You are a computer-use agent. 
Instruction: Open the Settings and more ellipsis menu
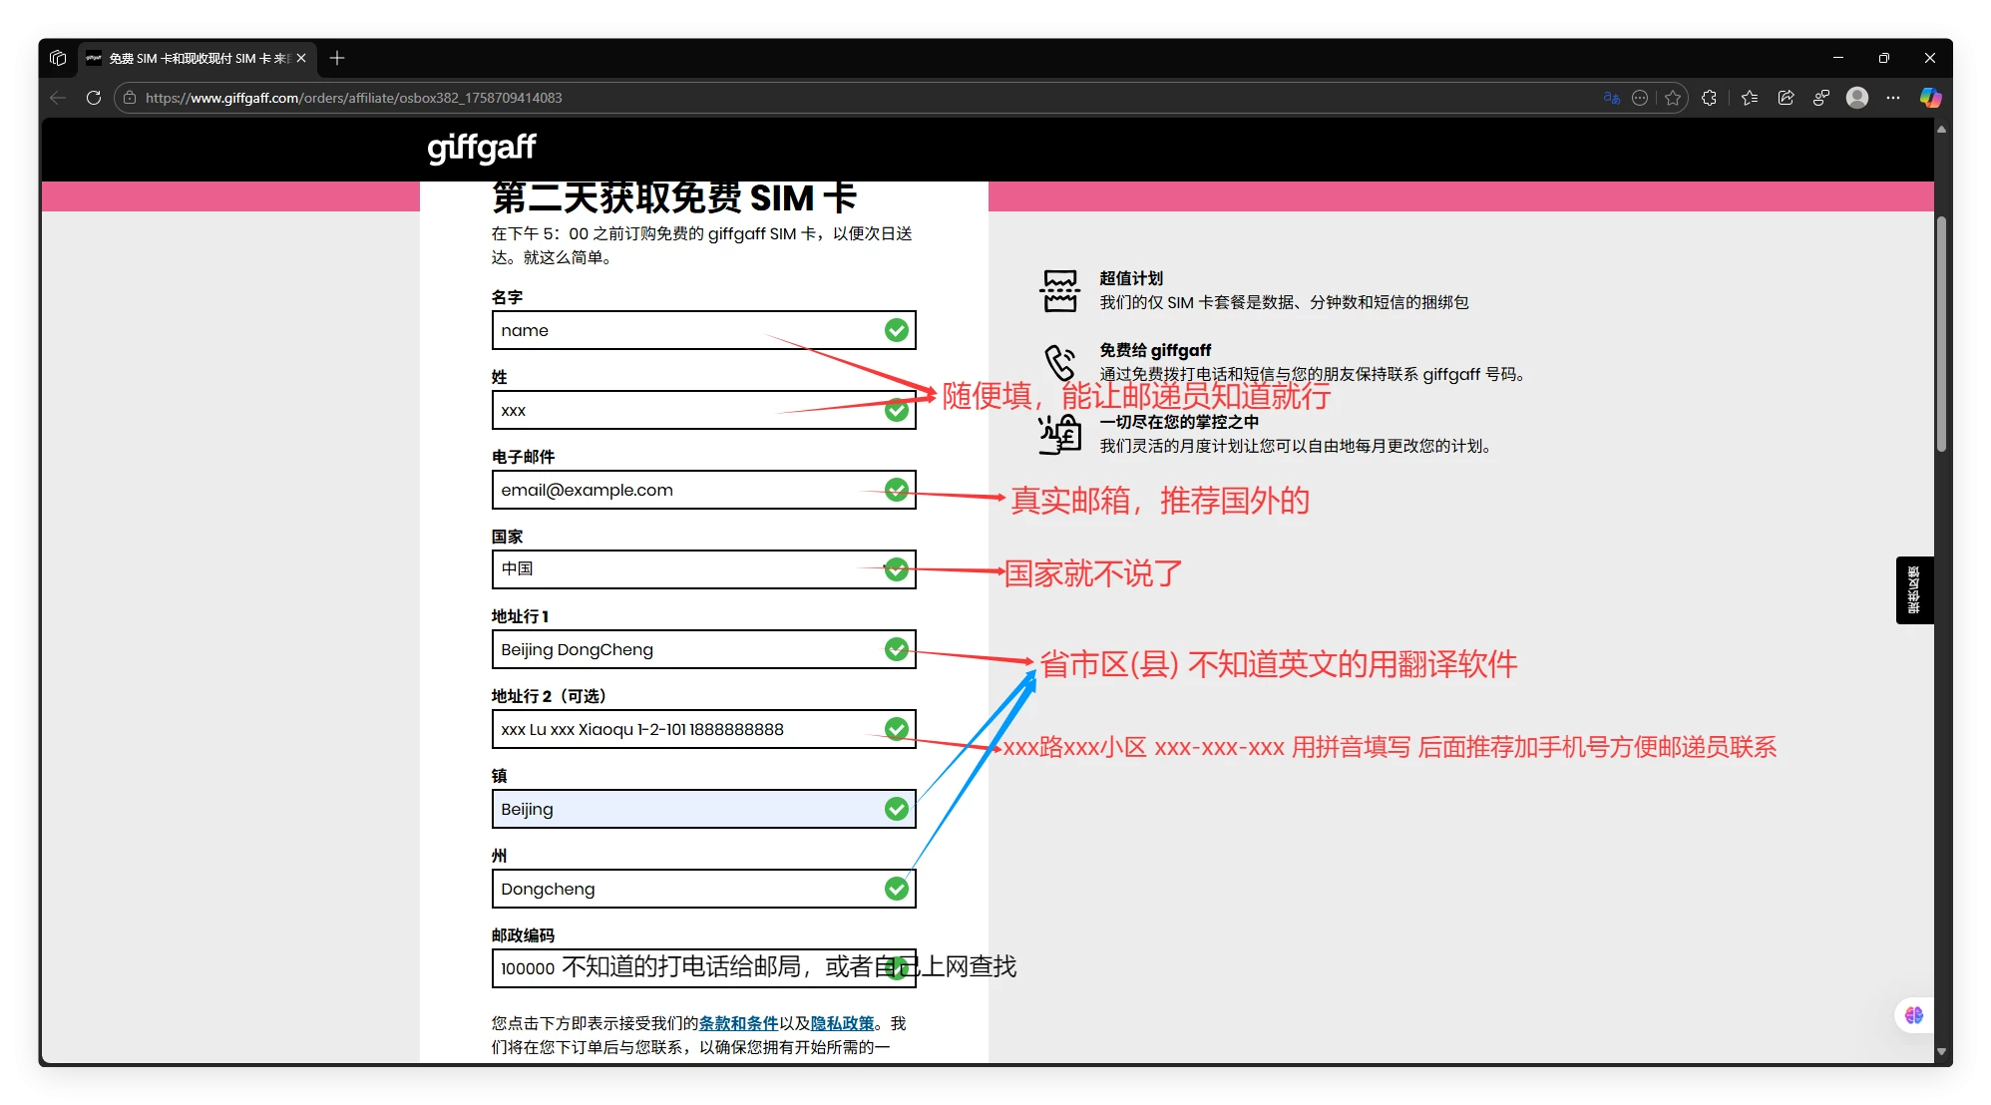(1893, 98)
